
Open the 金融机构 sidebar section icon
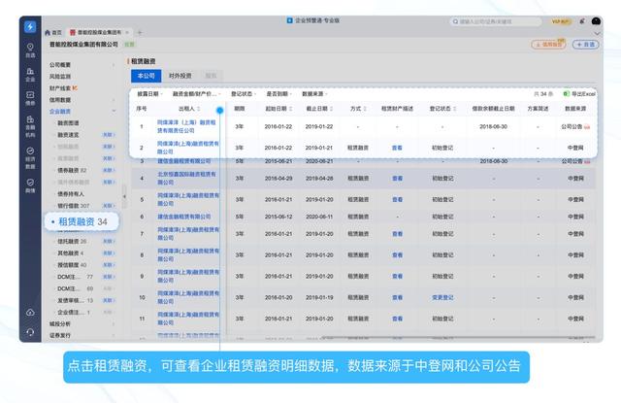31,125
